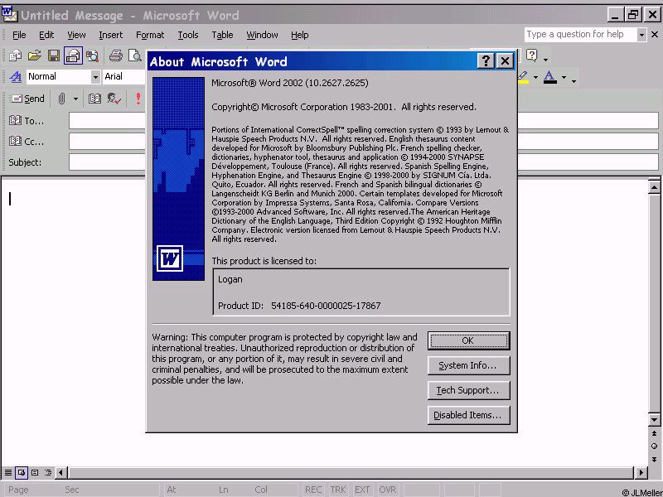Expand the toolbar options arrow beside Help icon

pos(545,59)
